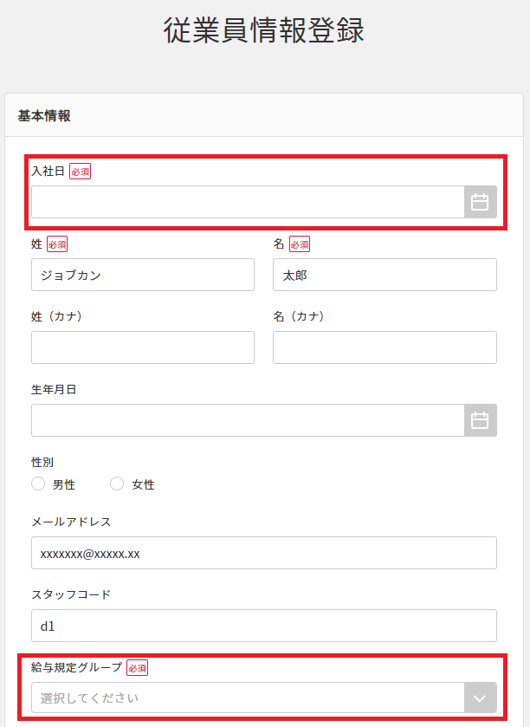Viewport: 530px width, 727px height.
Task: Focus the empty 名（カナ） input field
Action: [385, 347]
